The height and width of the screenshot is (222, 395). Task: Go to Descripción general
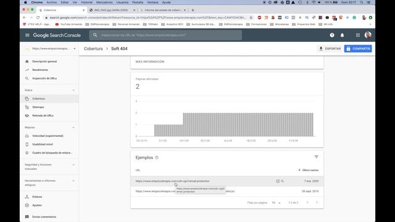[44, 62]
